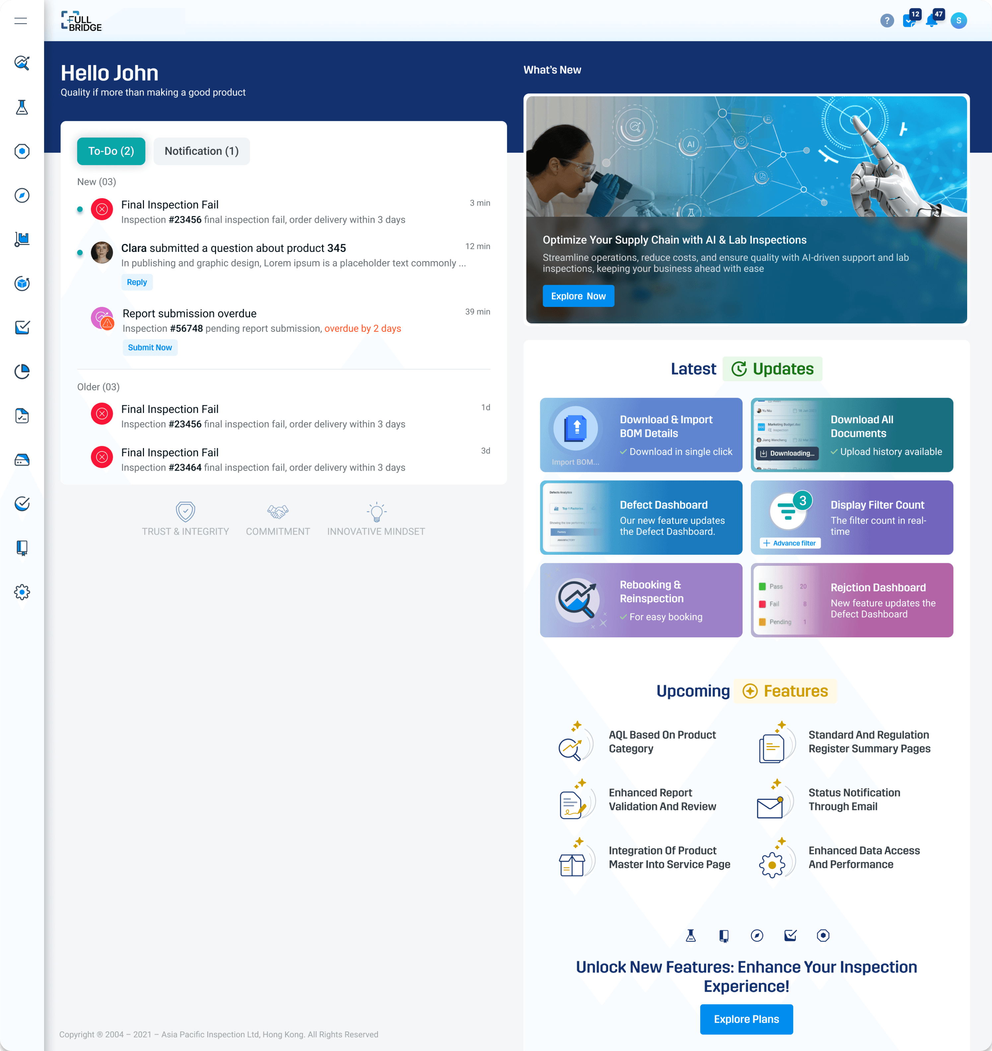Open the user avatar S
The height and width of the screenshot is (1051, 992).
[958, 21]
